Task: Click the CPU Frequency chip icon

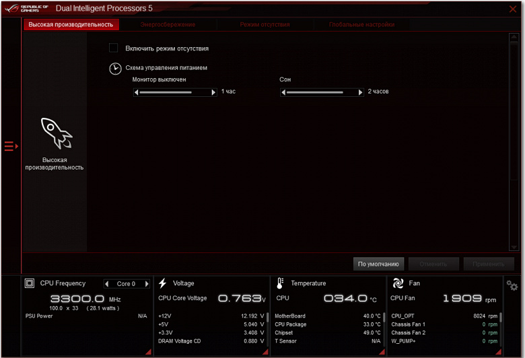Action: 30,283
